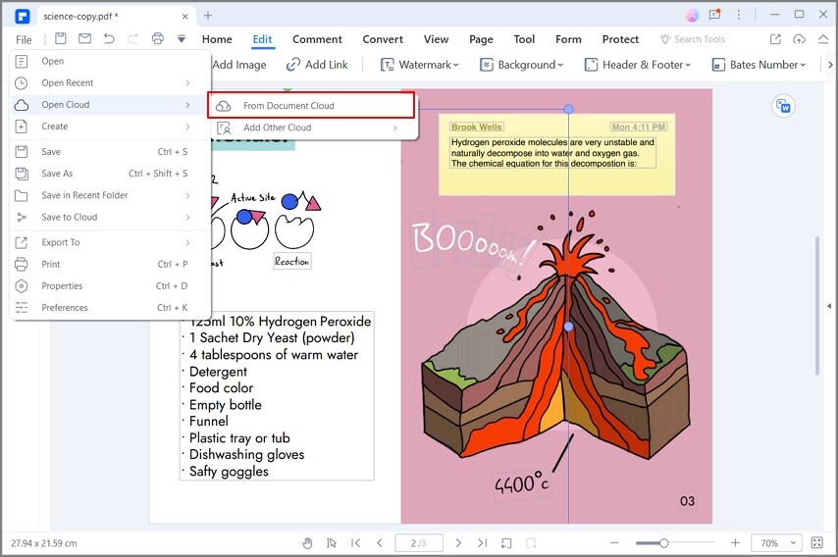
Task: Toggle full screen view mode icon
Action: click(817, 543)
